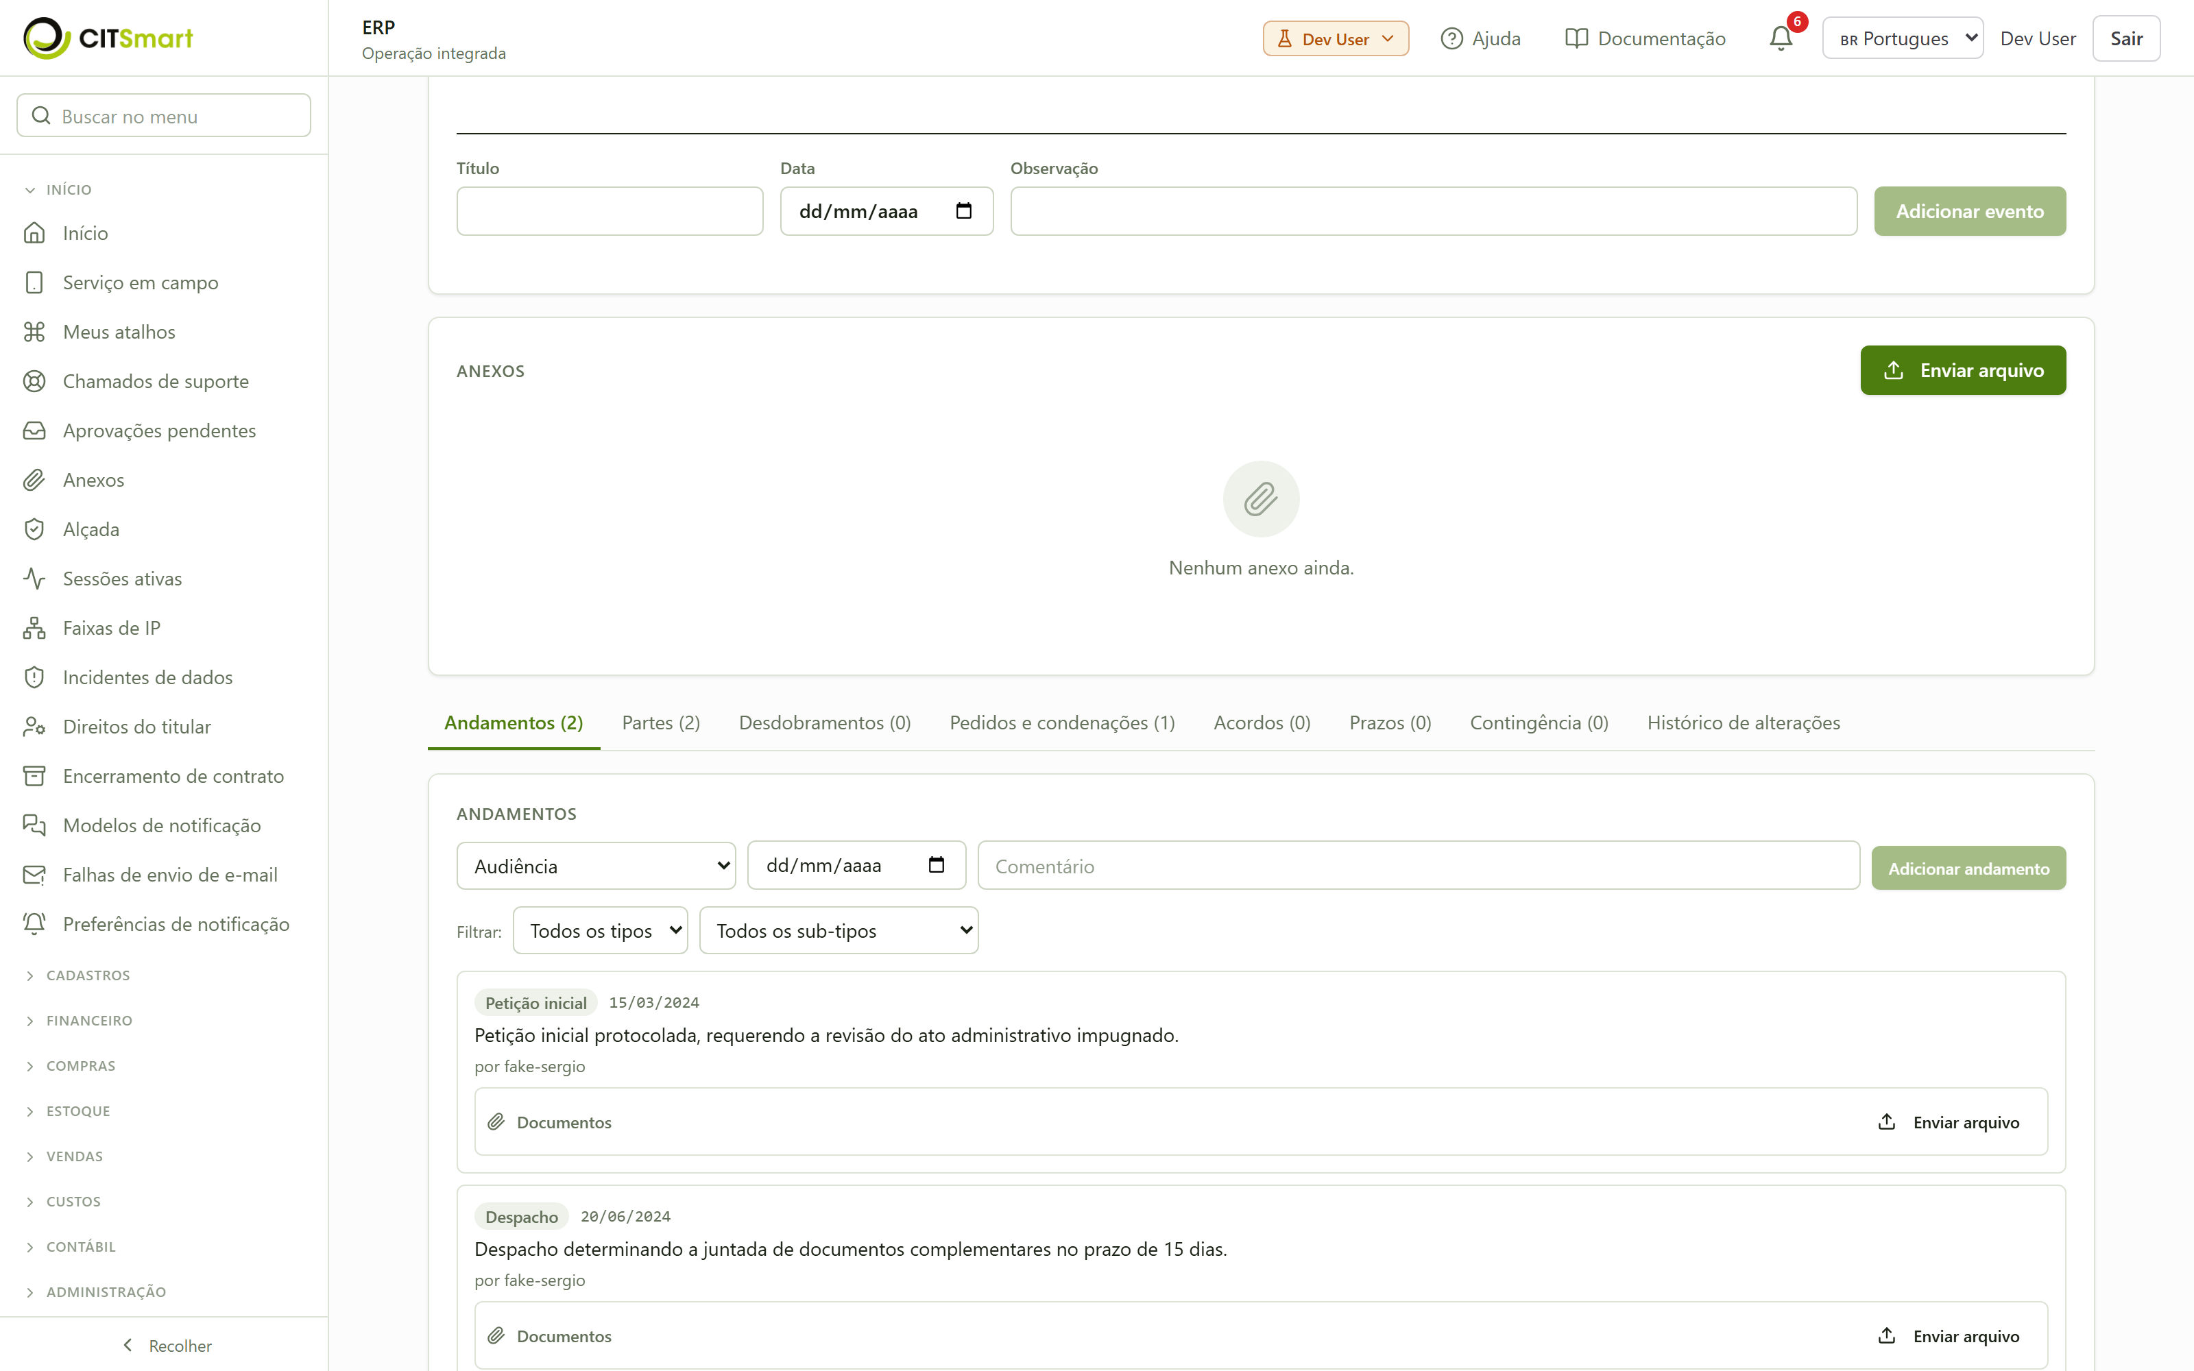Click the Encerramento de contrato archive icon
The width and height of the screenshot is (2194, 1371).
tap(34, 776)
